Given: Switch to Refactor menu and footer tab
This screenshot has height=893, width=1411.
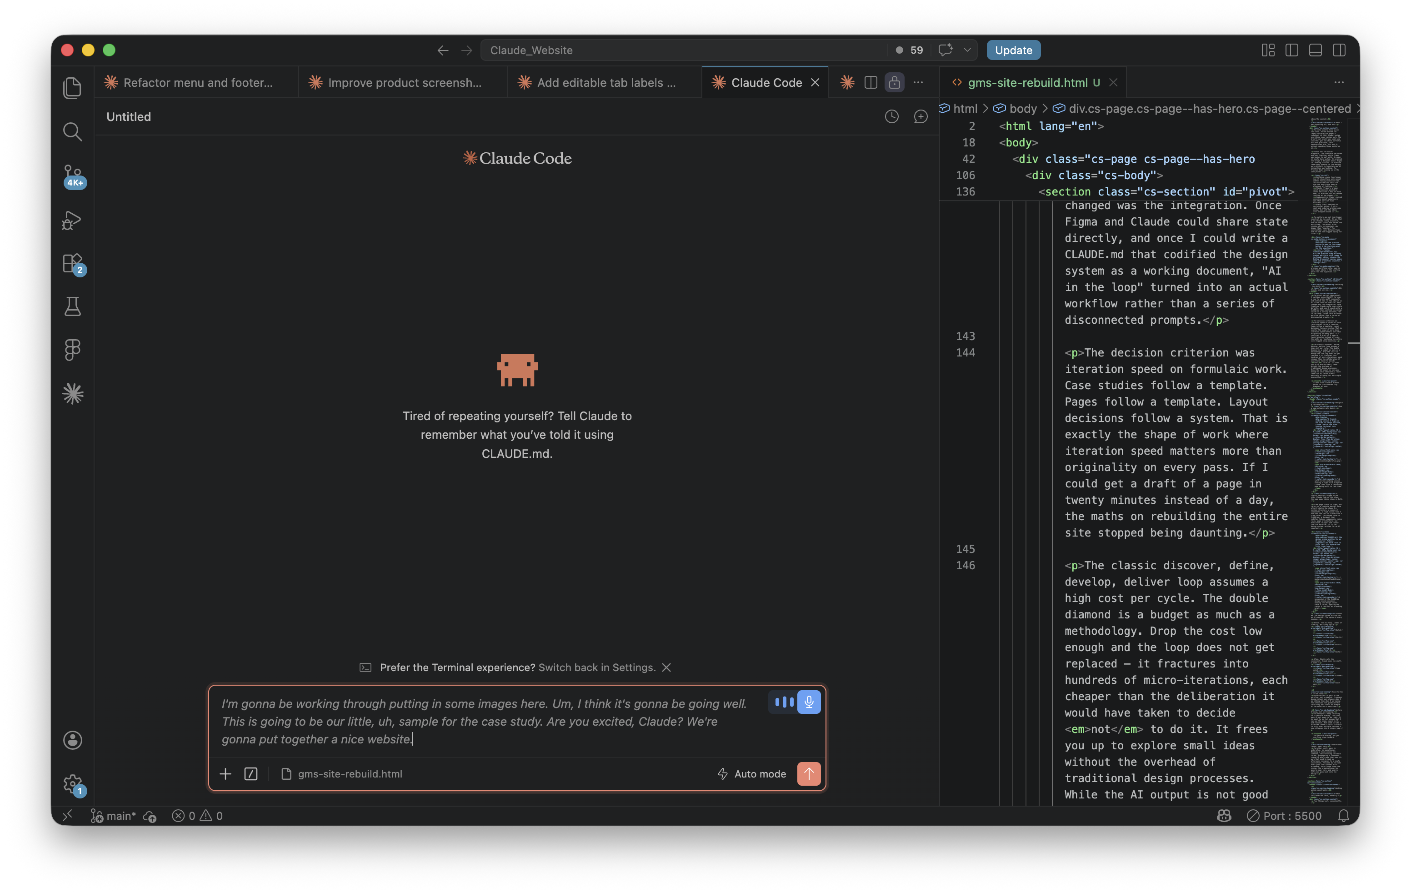Looking at the screenshot, I should click(x=196, y=83).
